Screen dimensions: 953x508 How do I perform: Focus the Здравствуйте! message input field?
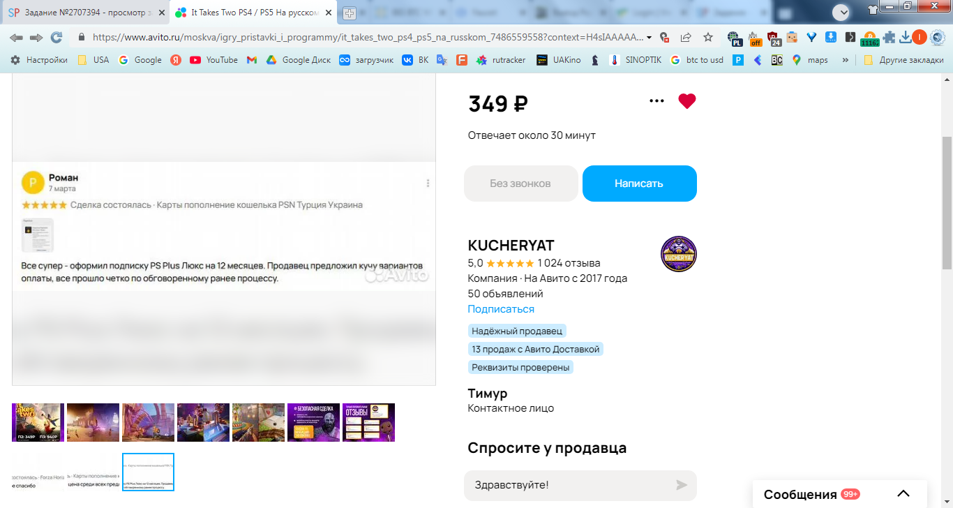click(x=569, y=485)
